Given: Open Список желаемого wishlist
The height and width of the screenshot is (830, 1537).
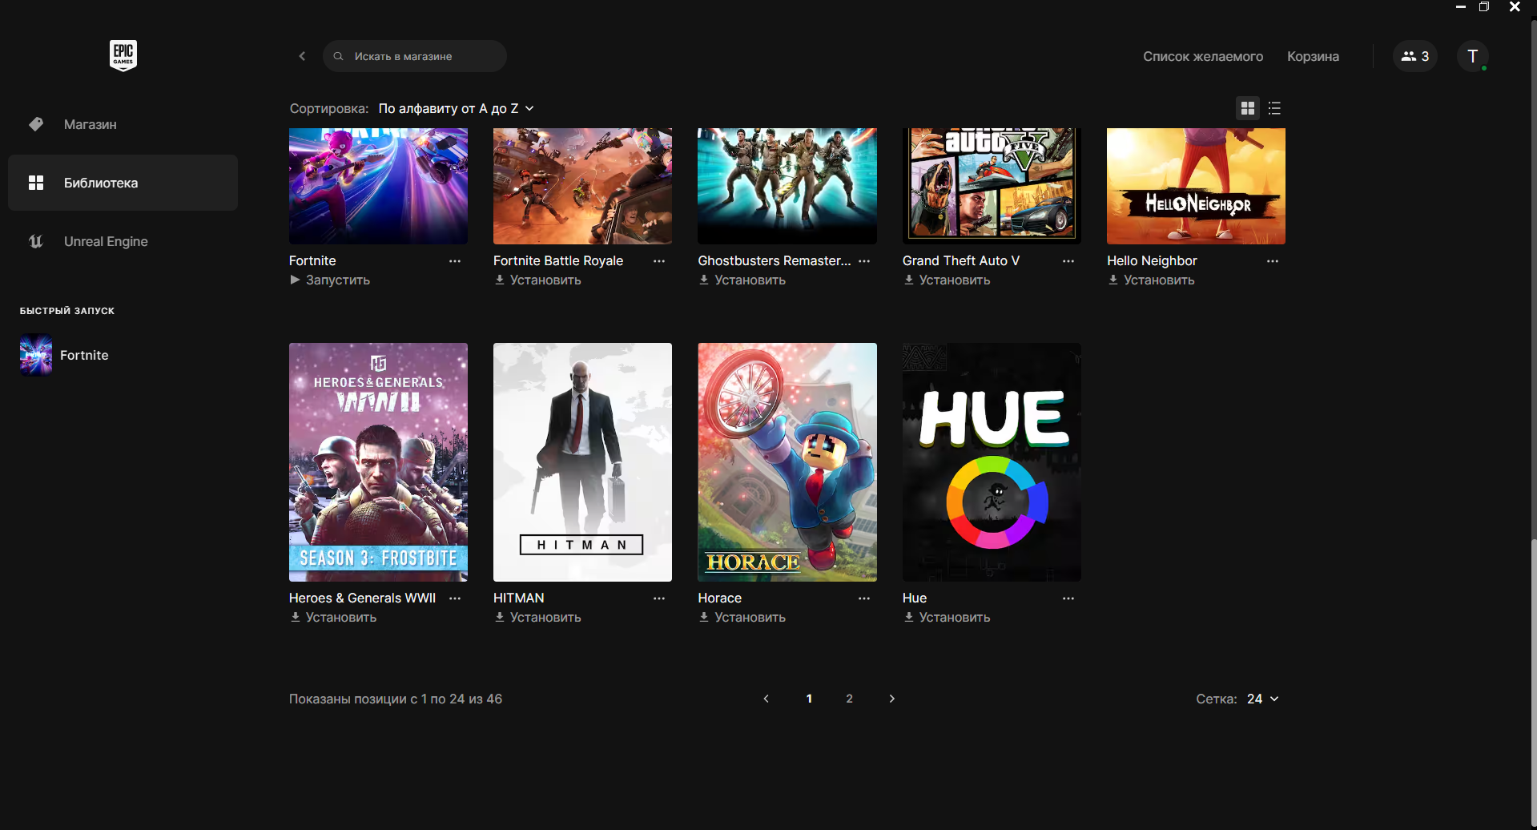Looking at the screenshot, I should [1203, 56].
